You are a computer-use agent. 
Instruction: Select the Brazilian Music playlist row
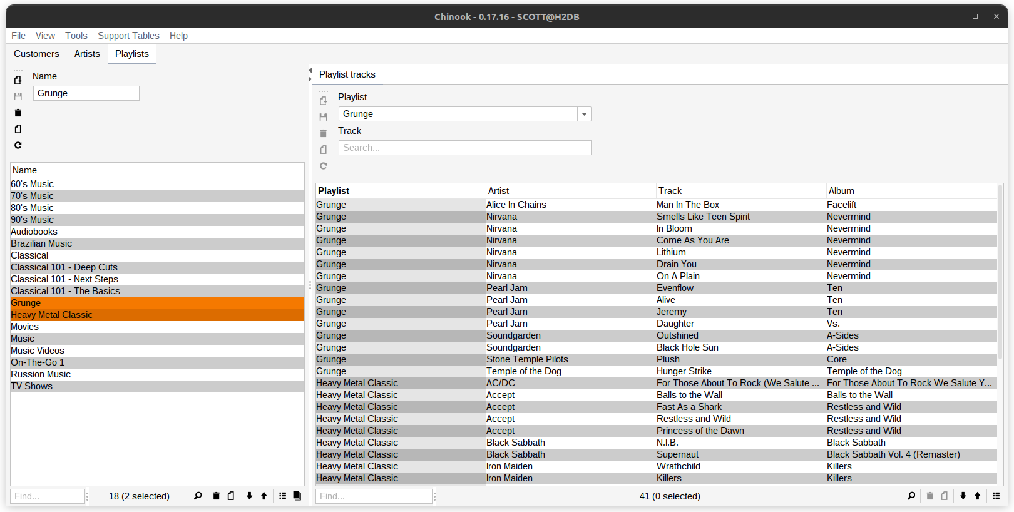[157, 243]
